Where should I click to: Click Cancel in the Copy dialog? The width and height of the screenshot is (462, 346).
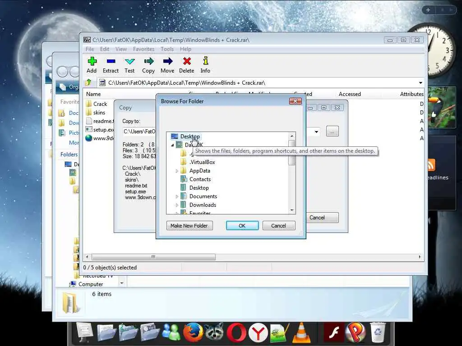pos(322,218)
